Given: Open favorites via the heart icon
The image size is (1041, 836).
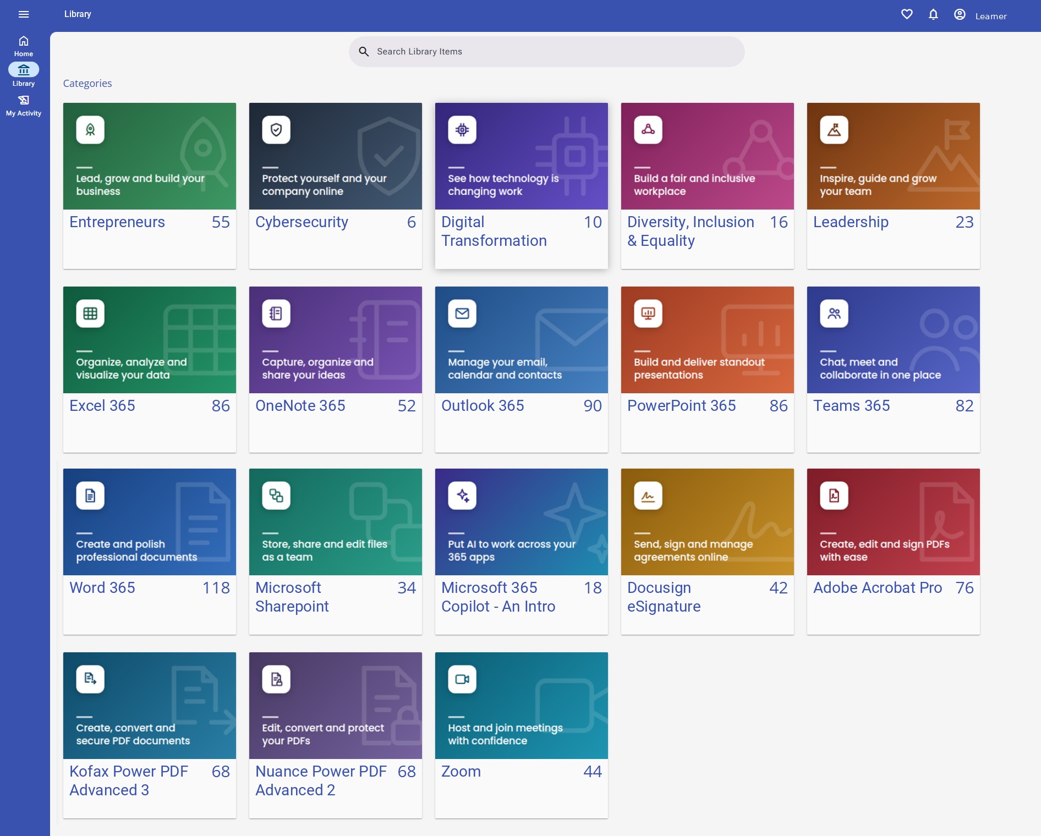Looking at the screenshot, I should [x=907, y=14].
